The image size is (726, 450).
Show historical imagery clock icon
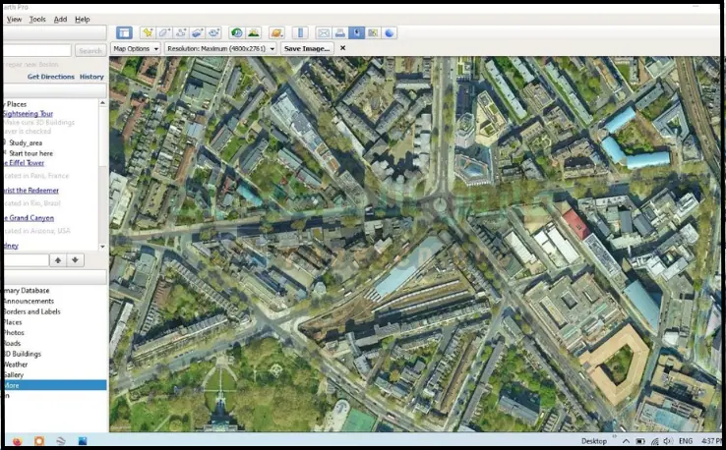237,33
